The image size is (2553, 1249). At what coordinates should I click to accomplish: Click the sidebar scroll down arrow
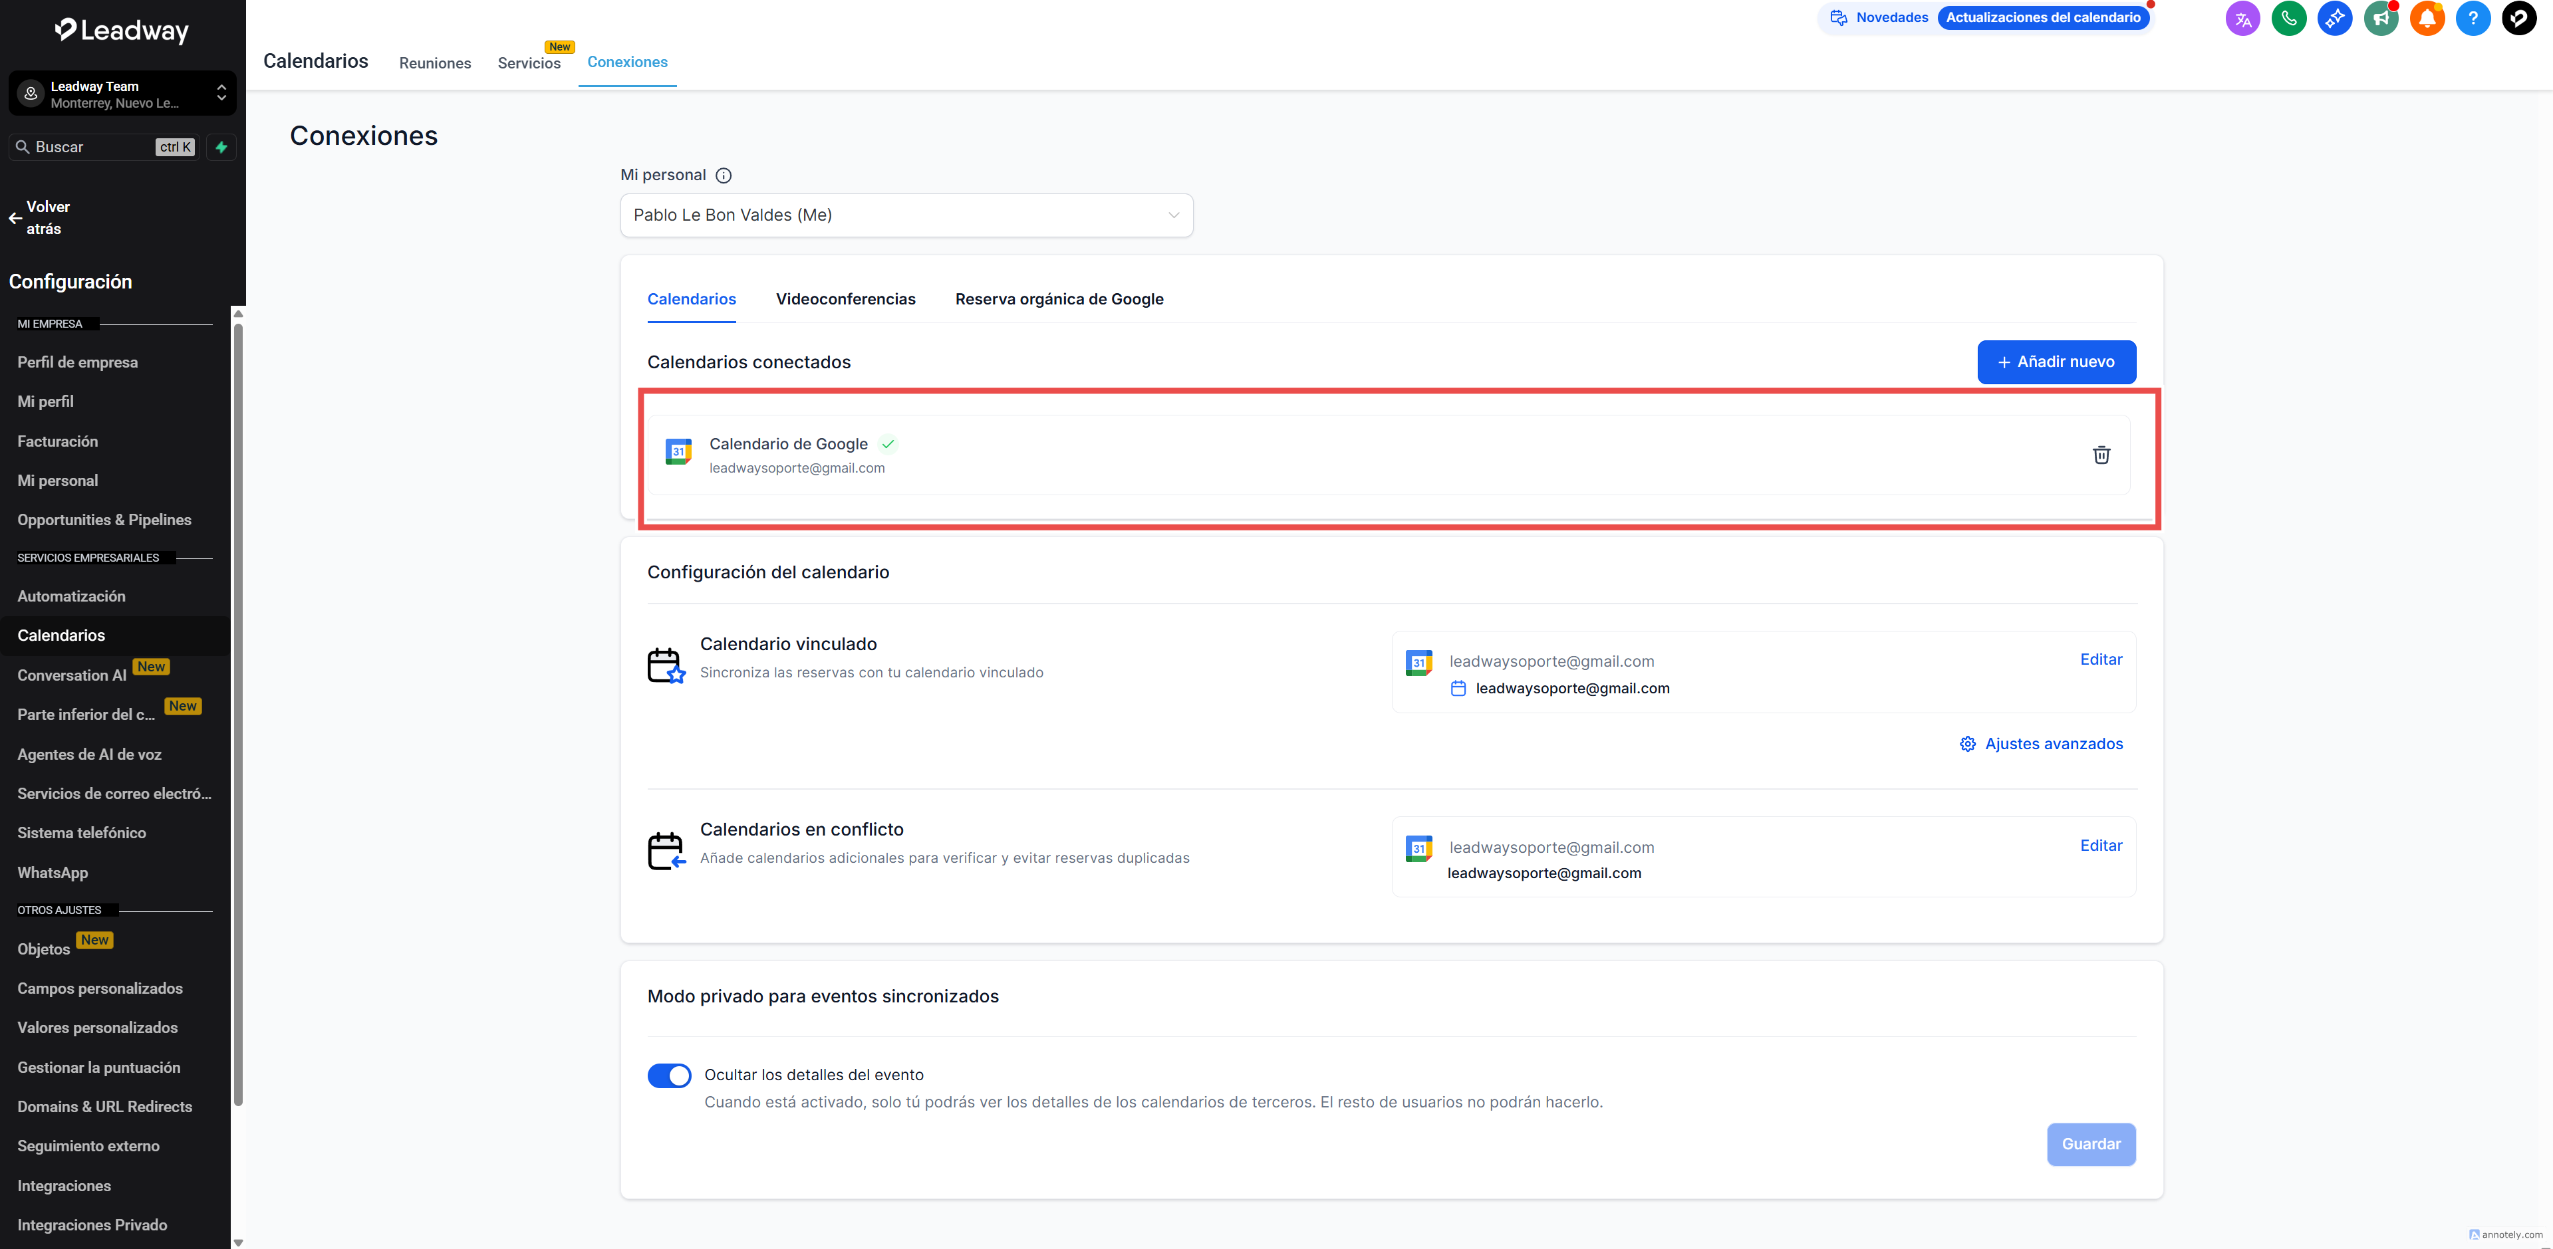tap(238, 1242)
